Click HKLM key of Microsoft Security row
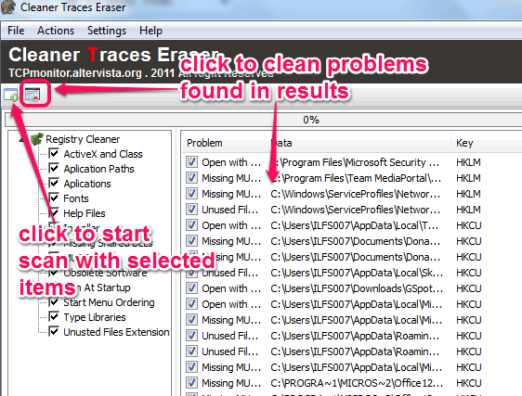 point(468,162)
